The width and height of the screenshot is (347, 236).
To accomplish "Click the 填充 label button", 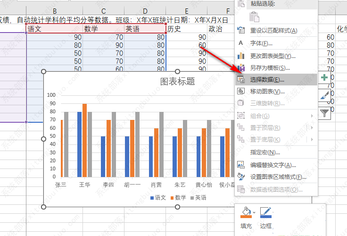I will click(246, 226).
